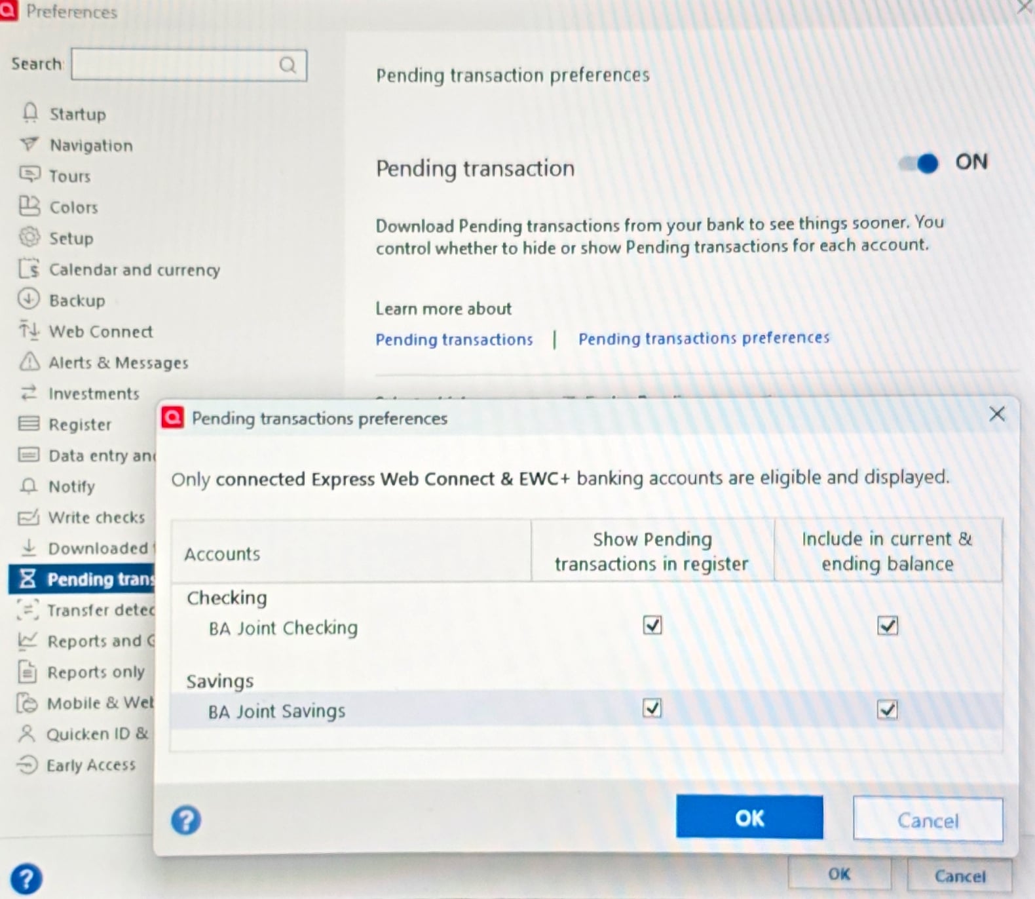Open the Pending transactions preferences help link

coord(704,338)
